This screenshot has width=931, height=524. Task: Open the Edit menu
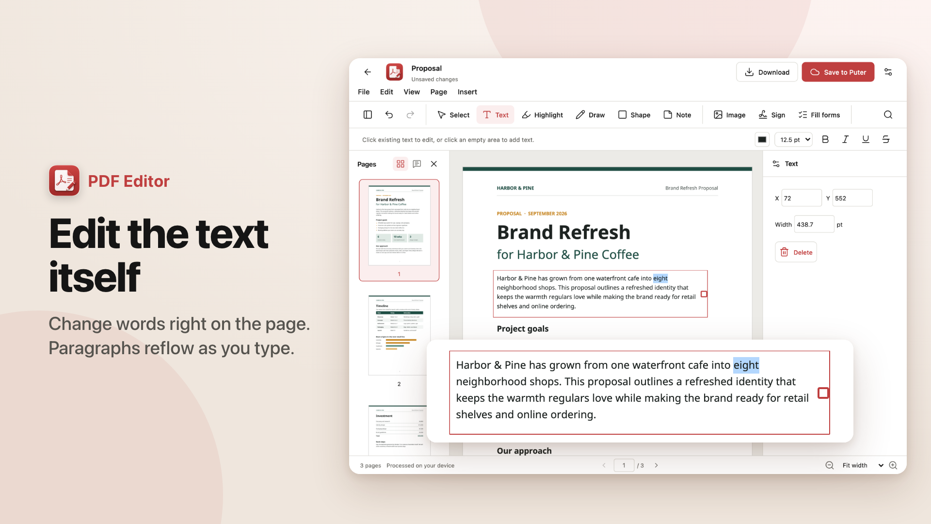click(386, 92)
